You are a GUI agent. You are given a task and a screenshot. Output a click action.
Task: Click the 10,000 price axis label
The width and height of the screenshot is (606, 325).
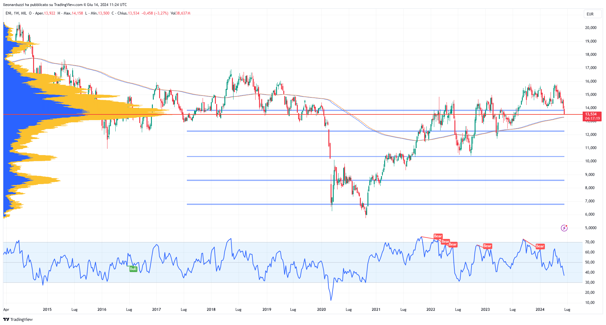(x=591, y=161)
